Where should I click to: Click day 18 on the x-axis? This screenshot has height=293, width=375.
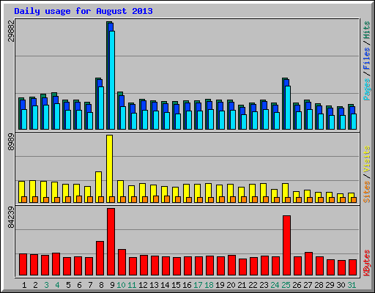209,285
